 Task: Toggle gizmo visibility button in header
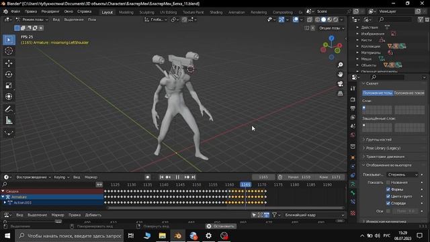point(282,19)
